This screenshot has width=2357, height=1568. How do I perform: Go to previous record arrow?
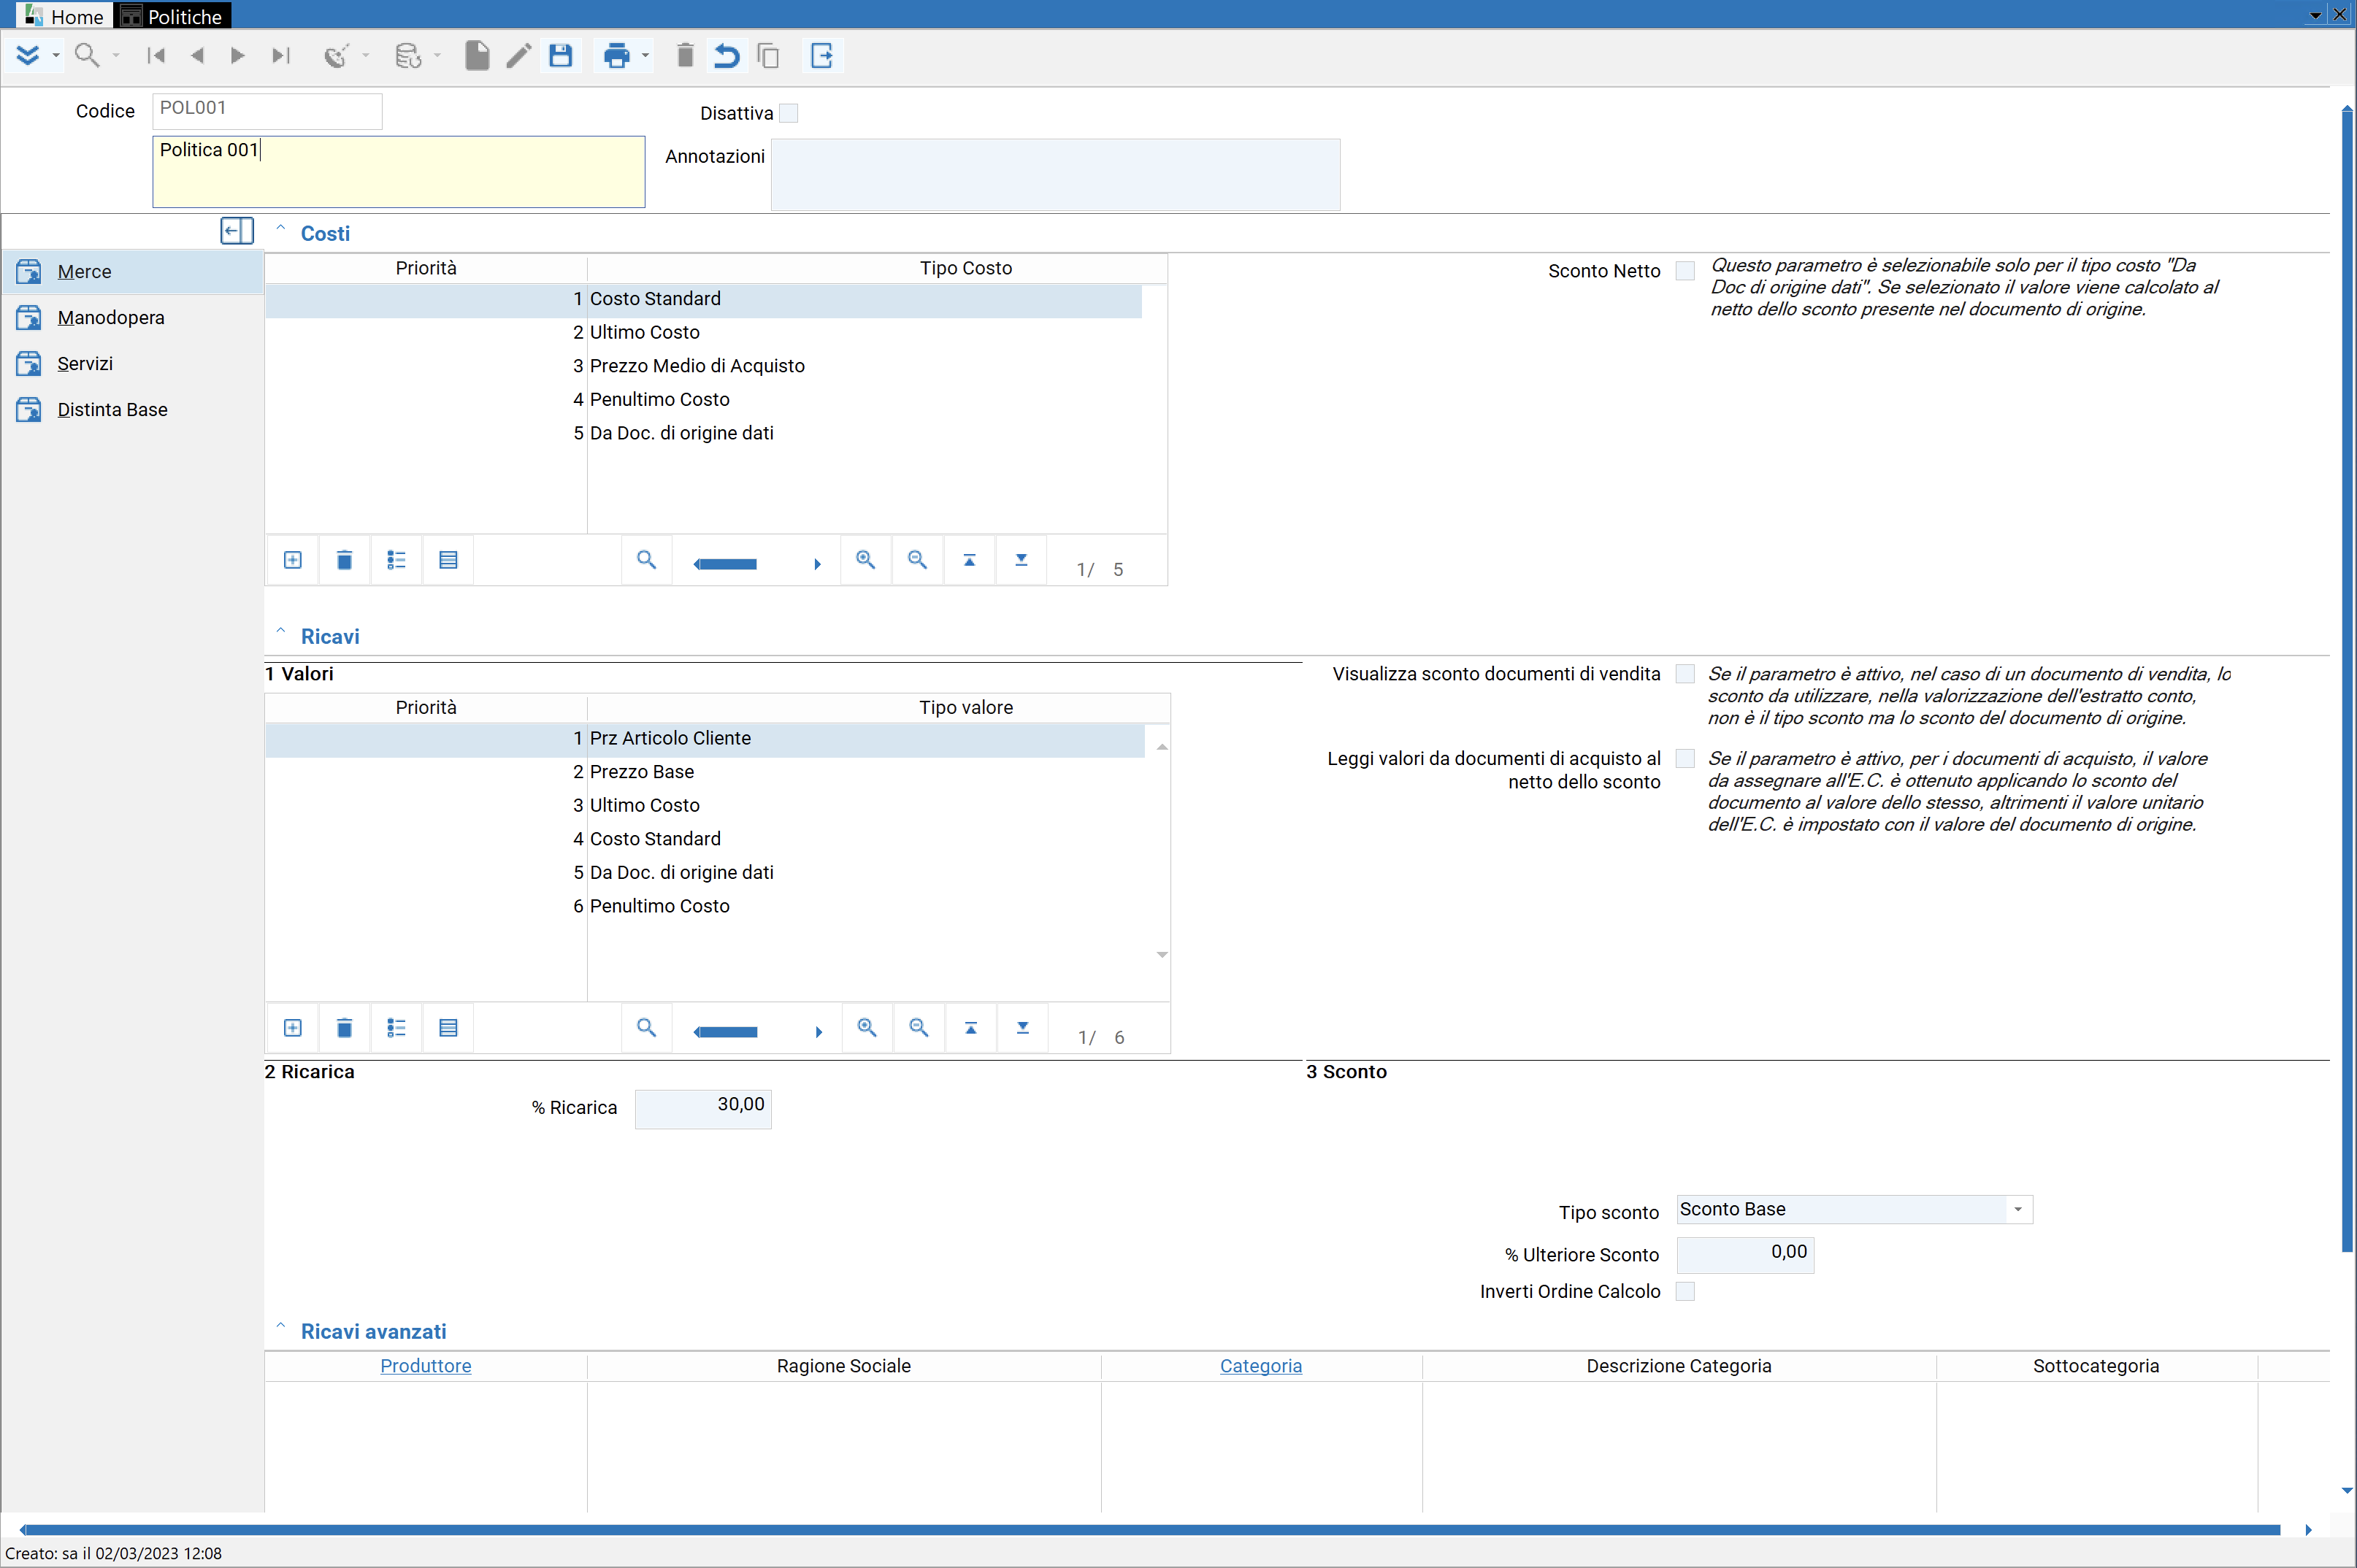pyautogui.click(x=197, y=56)
